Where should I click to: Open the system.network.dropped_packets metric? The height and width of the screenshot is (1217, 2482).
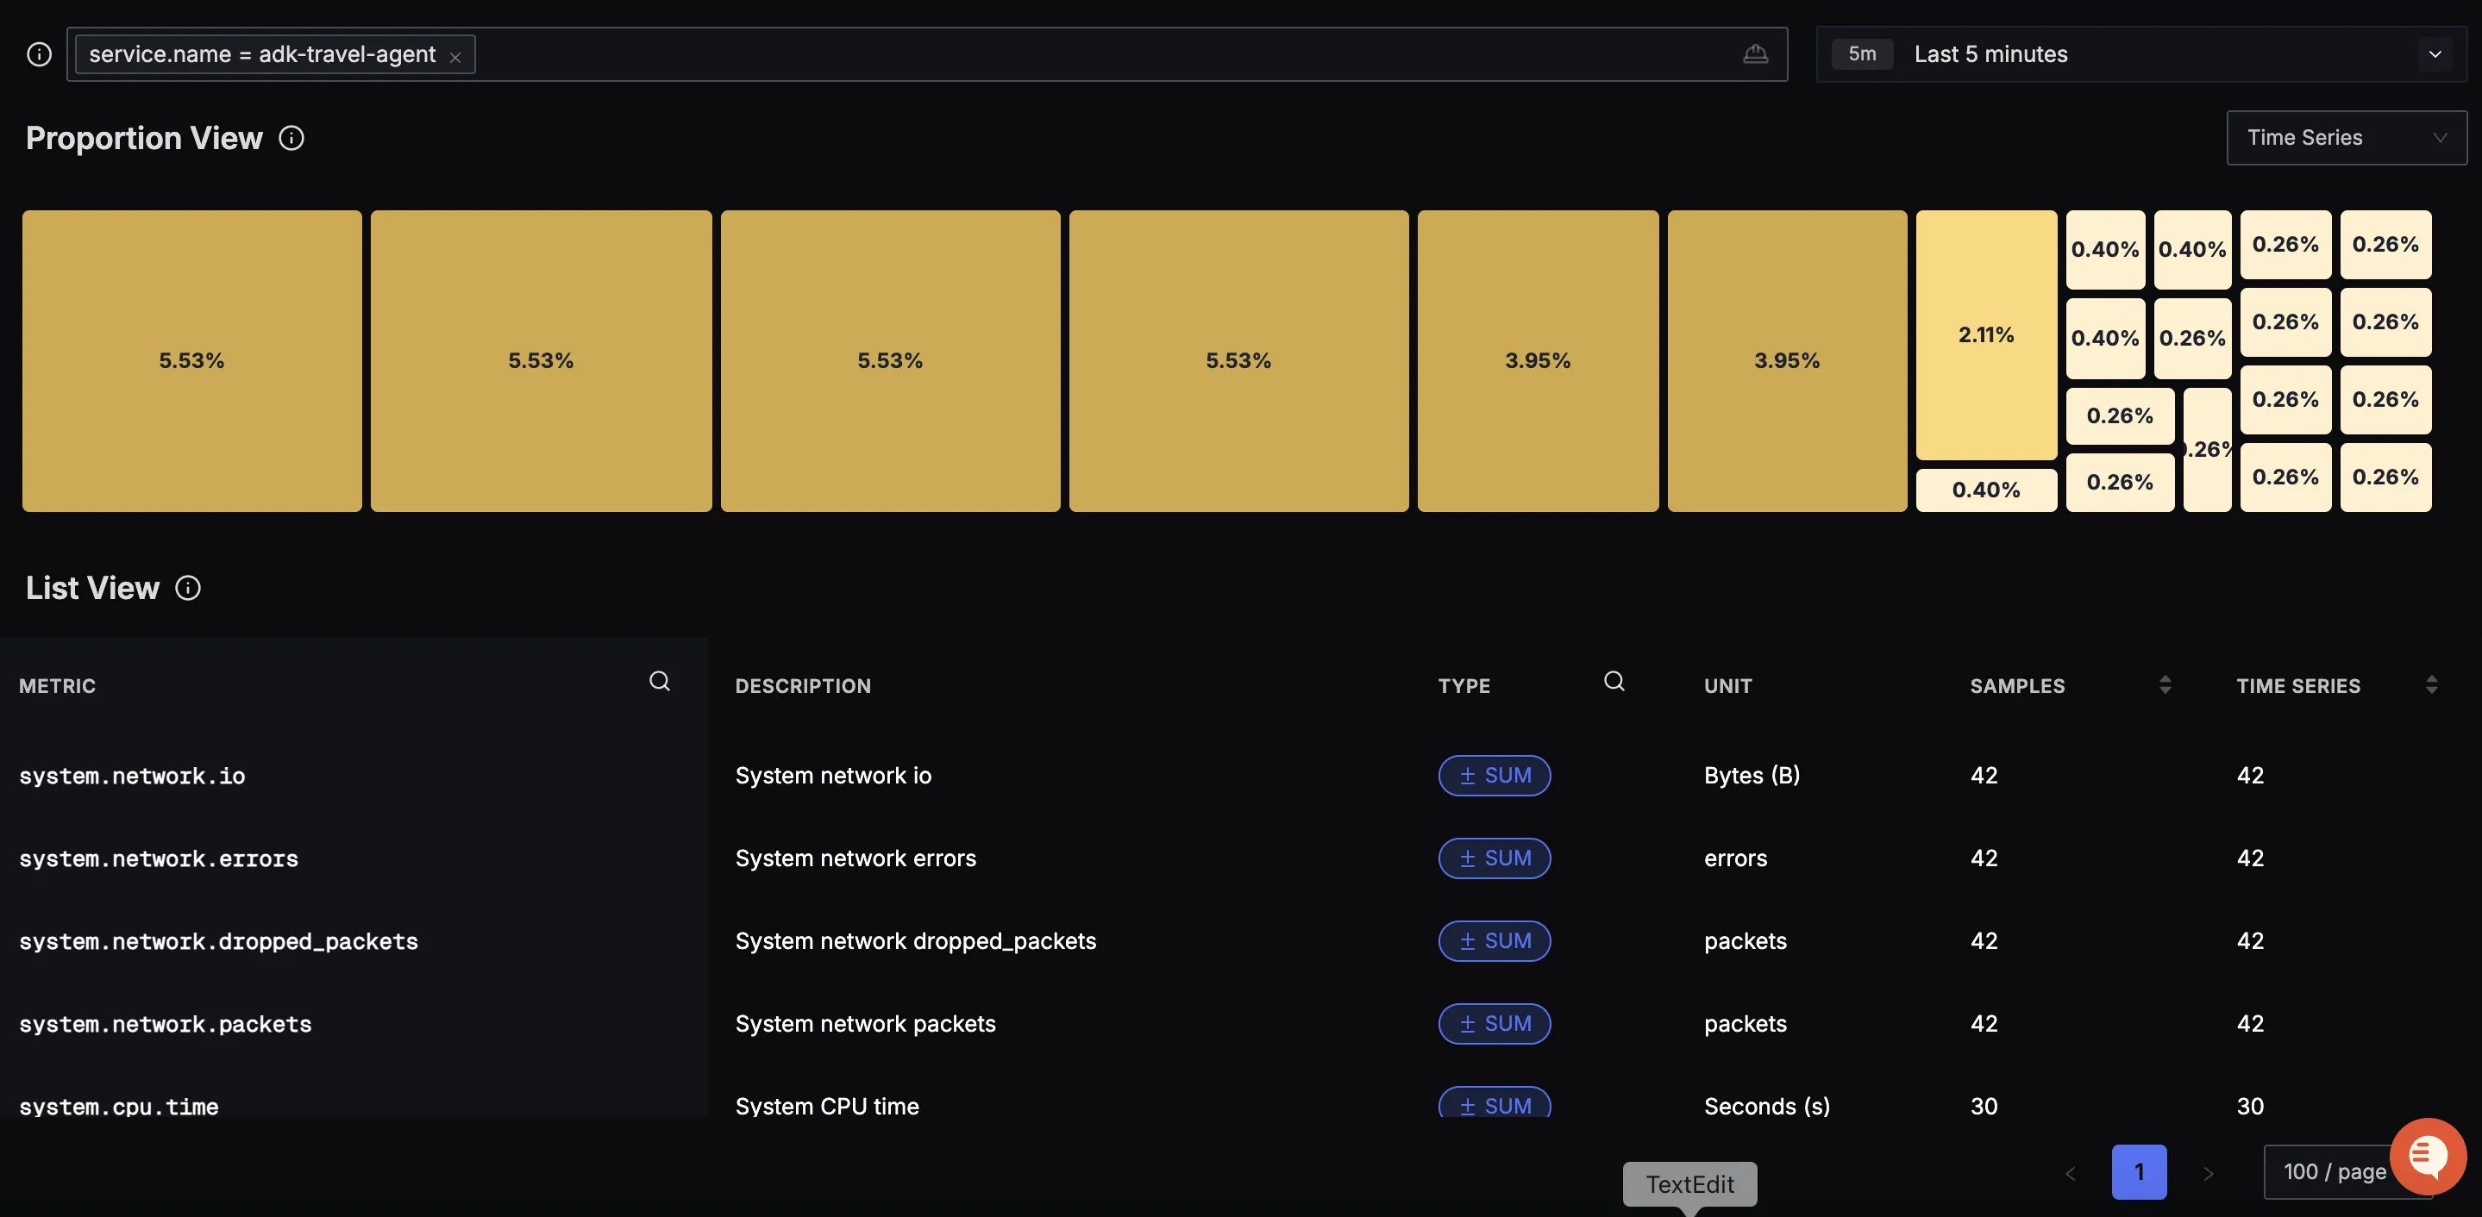(x=217, y=942)
